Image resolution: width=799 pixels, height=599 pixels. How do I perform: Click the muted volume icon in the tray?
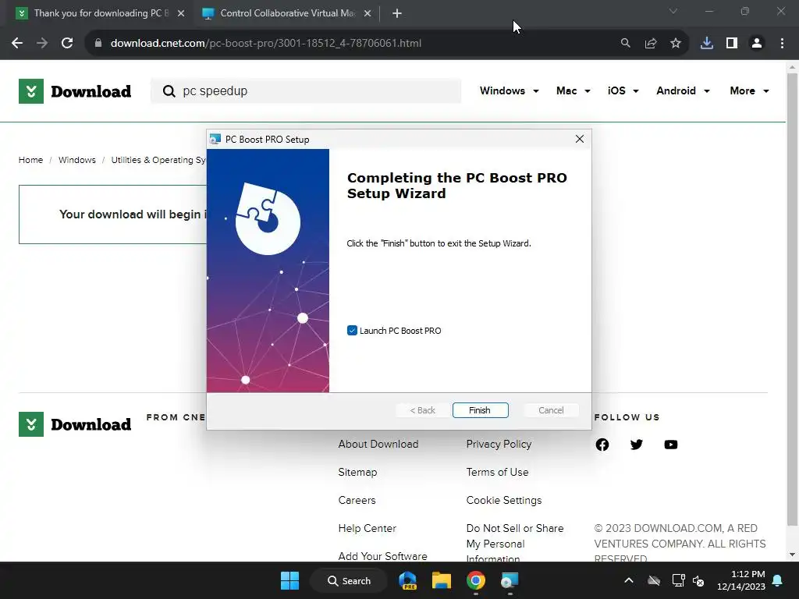pyautogui.click(x=698, y=580)
